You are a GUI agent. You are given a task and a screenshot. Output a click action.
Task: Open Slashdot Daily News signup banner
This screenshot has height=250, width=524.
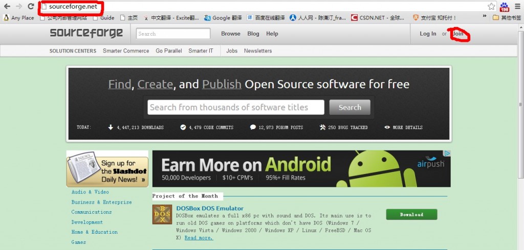(107, 169)
